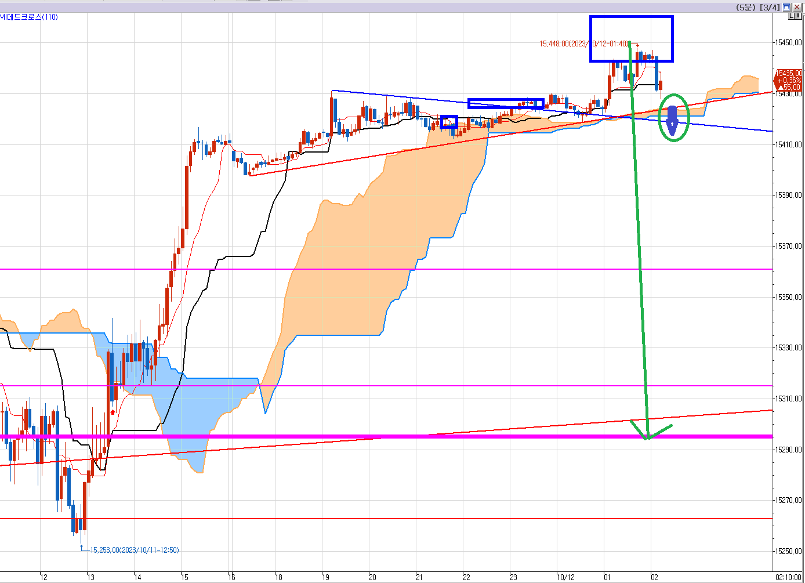Toggle the L scale button above price axis
The image size is (805, 583).
pyautogui.click(x=791, y=16)
